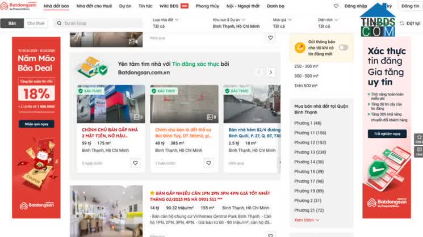
Task: Click the Đăng tin button
Action: (410, 6)
